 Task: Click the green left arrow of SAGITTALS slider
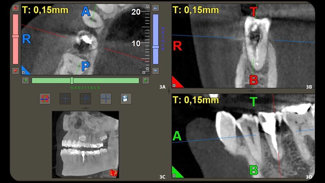click(25, 80)
